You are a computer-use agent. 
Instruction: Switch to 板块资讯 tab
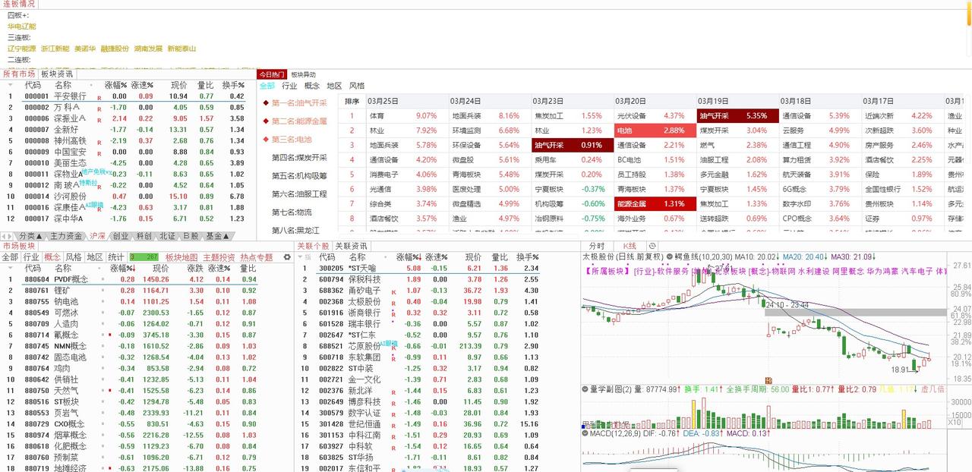[57, 74]
